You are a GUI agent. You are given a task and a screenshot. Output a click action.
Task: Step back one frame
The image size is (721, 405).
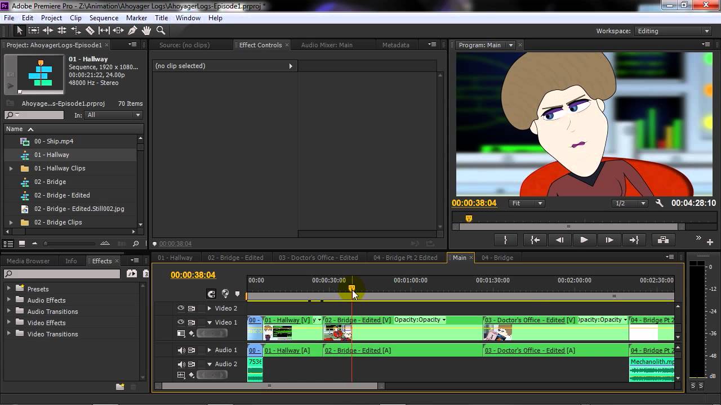point(560,240)
